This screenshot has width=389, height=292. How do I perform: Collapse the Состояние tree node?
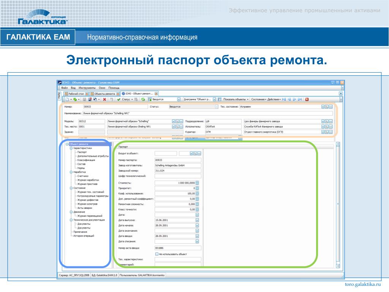click(71, 188)
